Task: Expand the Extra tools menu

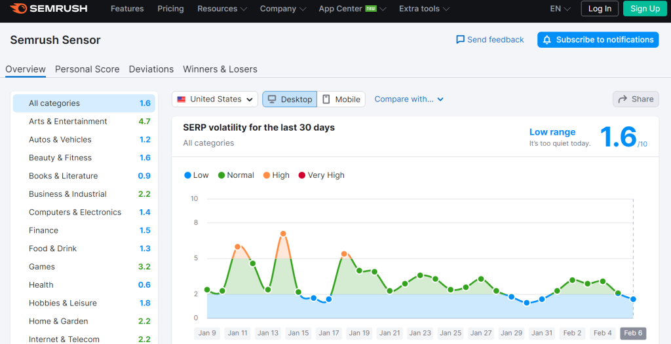Action: point(424,9)
